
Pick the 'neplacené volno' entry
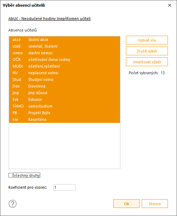point(64,73)
